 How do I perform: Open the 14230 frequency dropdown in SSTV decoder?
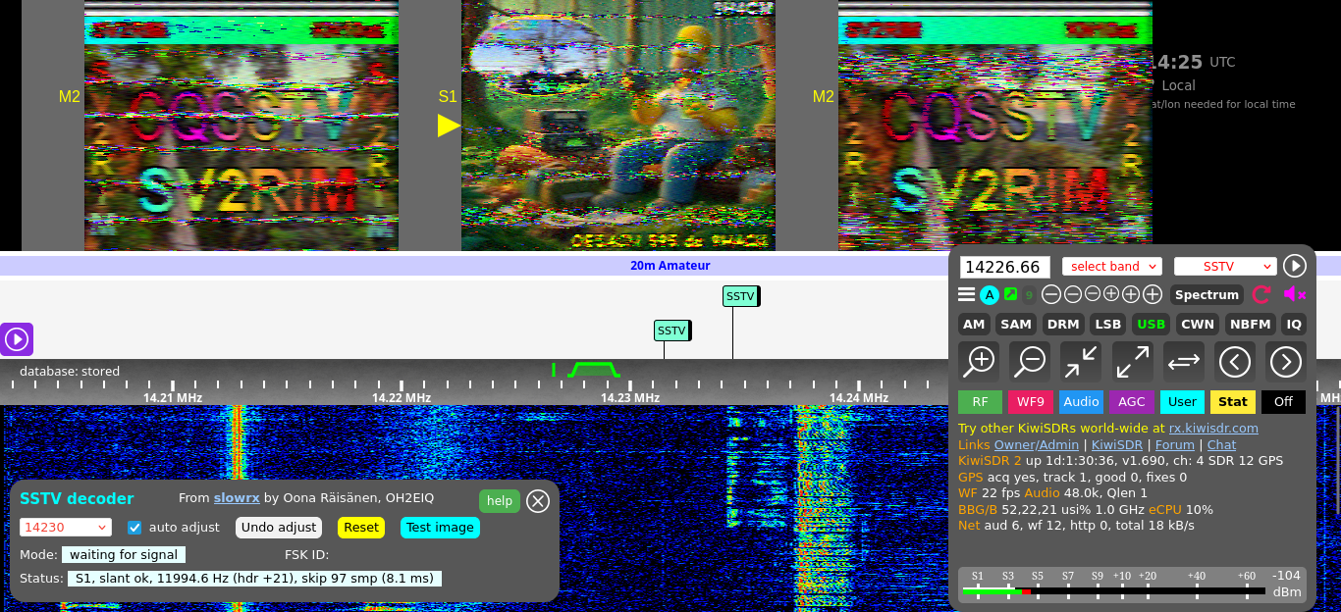[x=65, y=528]
